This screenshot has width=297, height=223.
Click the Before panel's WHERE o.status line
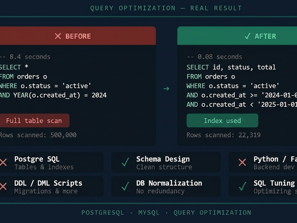[x=45, y=86]
